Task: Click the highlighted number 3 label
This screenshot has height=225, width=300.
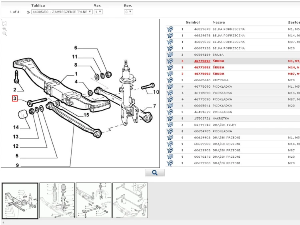Action: [x=15, y=98]
